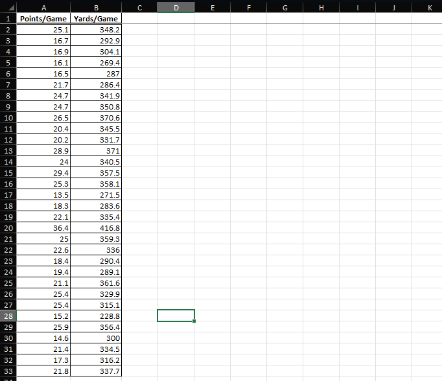This screenshot has height=381, width=442.
Task: Select column K header
Action: [x=427, y=8]
